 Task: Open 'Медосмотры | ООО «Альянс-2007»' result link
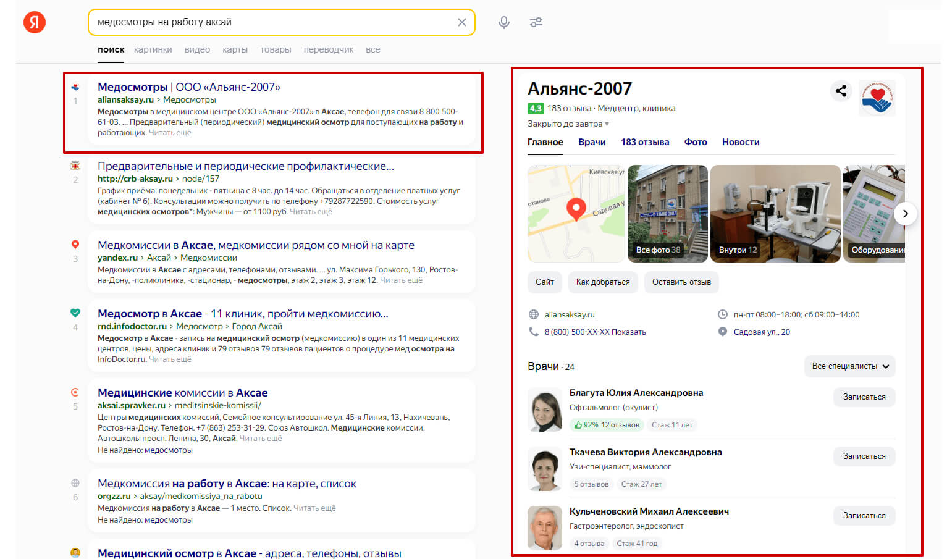point(189,87)
